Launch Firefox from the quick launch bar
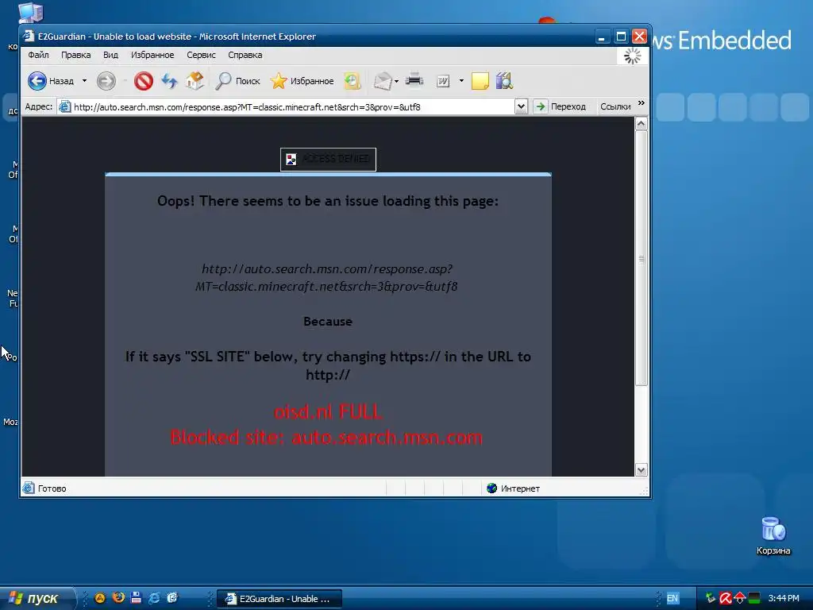Image resolution: width=813 pixels, height=610 pixels. click(x=118, y=598)
